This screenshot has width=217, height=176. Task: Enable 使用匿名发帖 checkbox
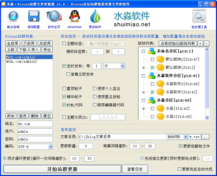[x=95, y=96]
